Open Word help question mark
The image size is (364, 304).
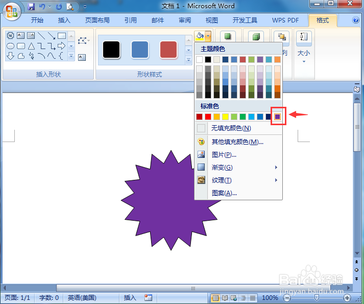click(x=356, y=20)
